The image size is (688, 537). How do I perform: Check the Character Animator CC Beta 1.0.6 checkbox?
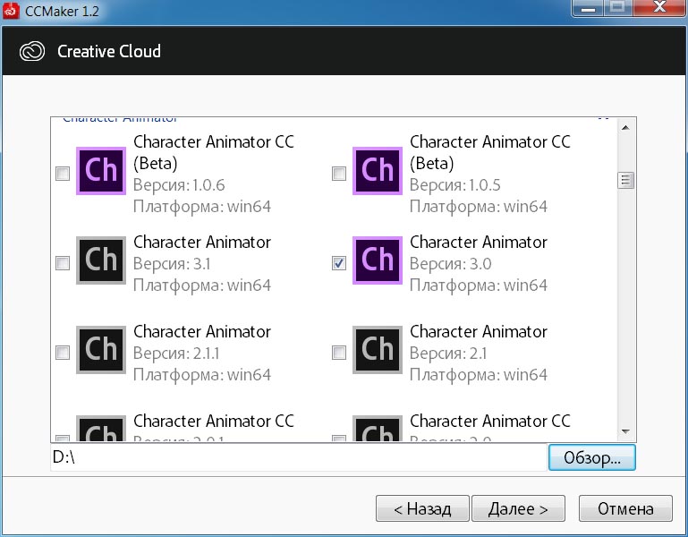(63, 174)
